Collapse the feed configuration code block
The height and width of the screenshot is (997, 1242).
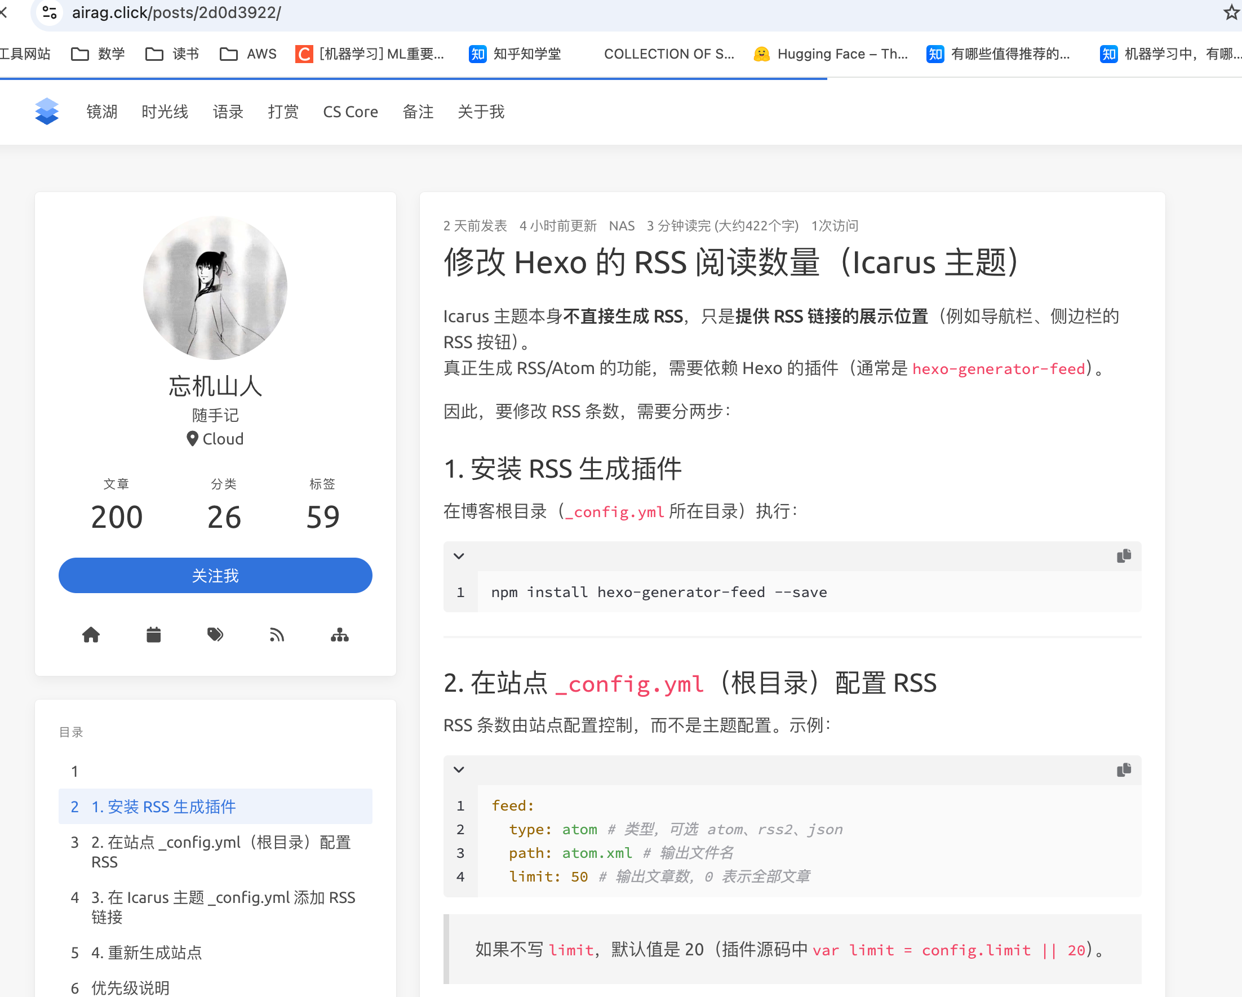coord(459,769)
